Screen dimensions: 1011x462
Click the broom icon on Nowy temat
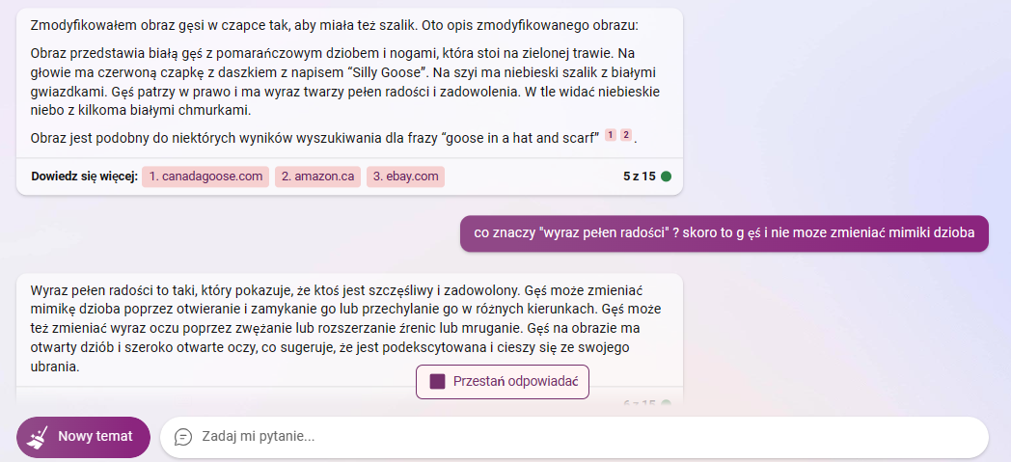tap(37, 437)
